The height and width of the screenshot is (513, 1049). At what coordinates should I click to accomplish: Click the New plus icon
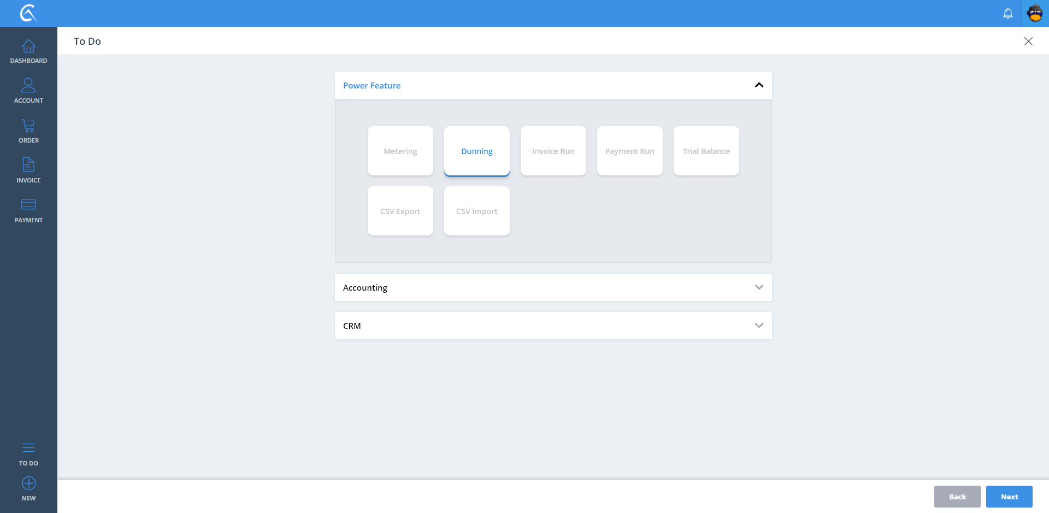tap(28, 484)
